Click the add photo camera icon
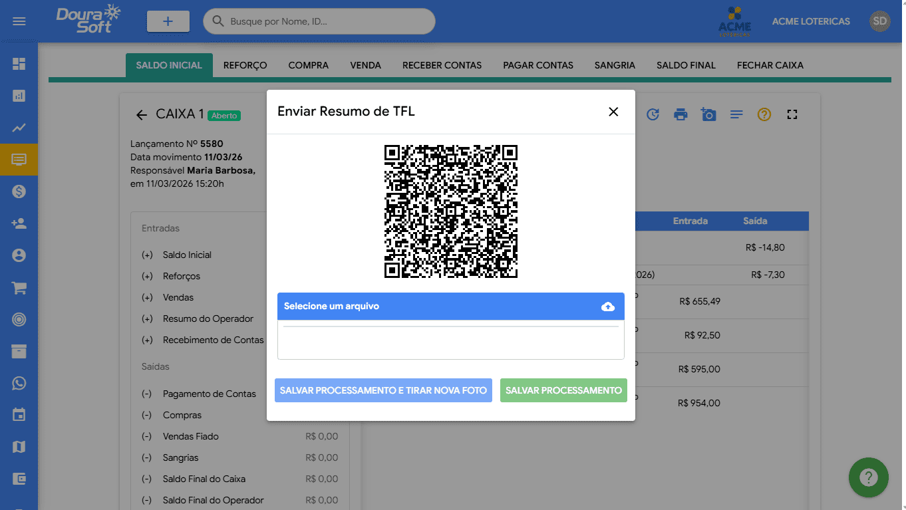The height and width of the screenshot is (510, 906). [x=708, y=114]
